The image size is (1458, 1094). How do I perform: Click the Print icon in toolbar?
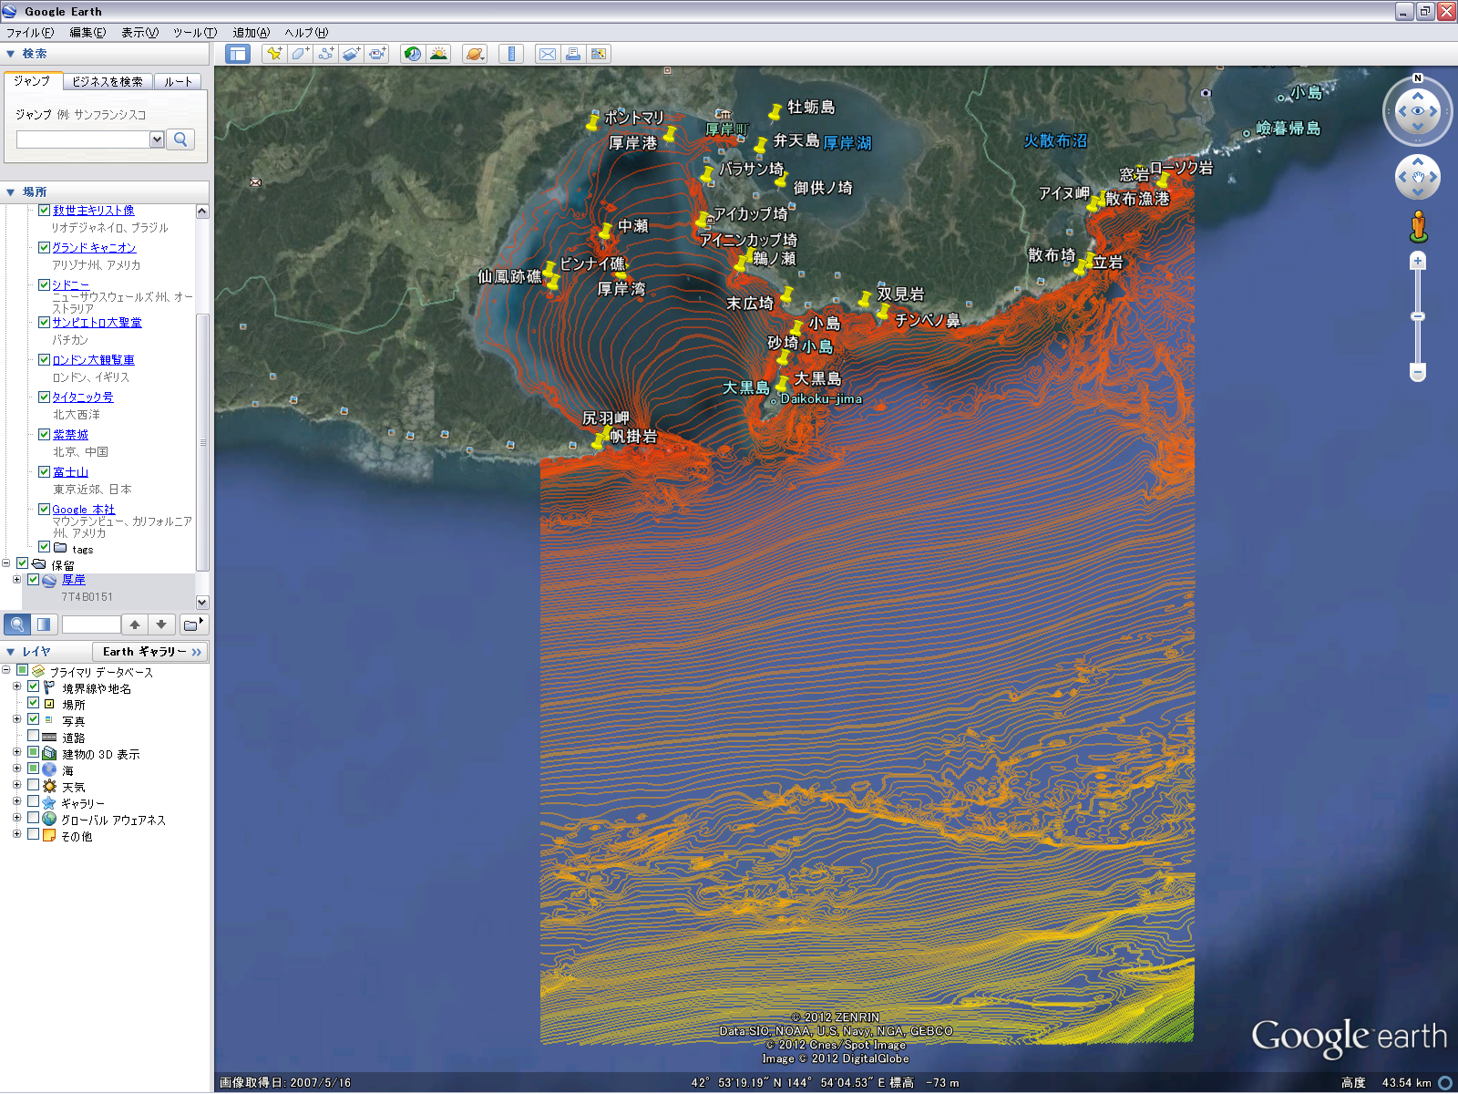tap(573, 54)
